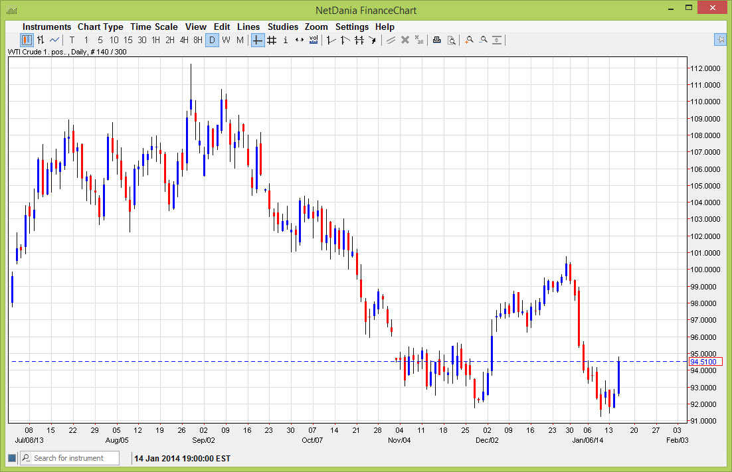Click the zoom in magnifier icon
Viewport: 732px width, 472px height.
[x=468, y=40]
